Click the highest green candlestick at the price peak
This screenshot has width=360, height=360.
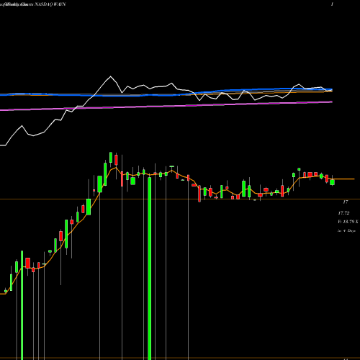click(111, 157)
